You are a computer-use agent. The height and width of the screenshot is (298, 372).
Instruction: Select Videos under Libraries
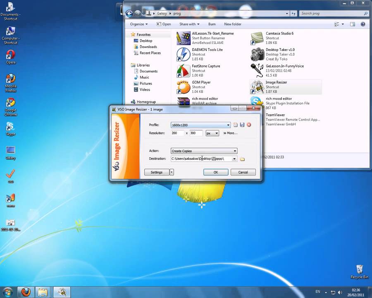point(145,89)
